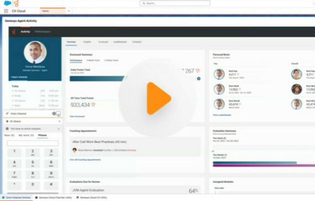315x201 pixels.
Task: Dial 8 on the keypad
Action: 33,175
